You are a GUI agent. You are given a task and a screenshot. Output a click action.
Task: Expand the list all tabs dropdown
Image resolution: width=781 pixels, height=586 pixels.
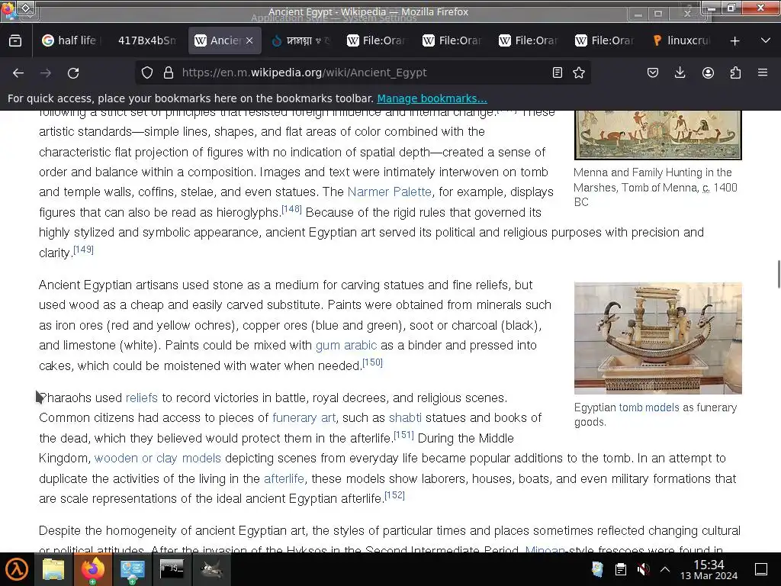(x=766, y=40)
